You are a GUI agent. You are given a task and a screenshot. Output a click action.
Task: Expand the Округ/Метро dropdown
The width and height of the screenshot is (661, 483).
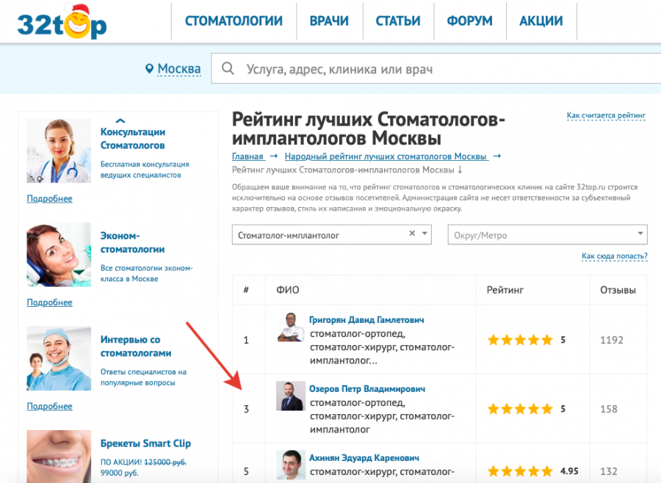pos(640,235)
